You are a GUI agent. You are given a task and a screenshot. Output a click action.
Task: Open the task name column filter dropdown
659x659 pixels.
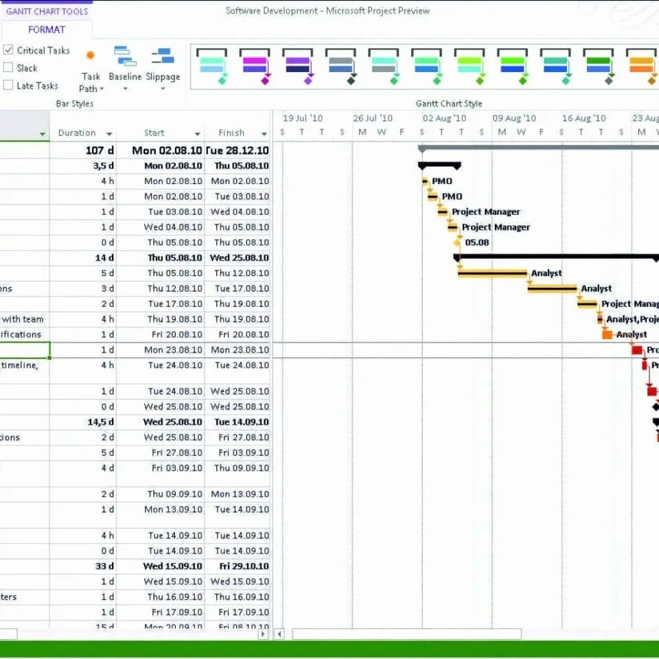[x=43, y=134]
